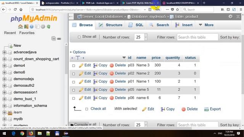This screenshot has width=244, height=137.
Task: Click New database in tree
Action: point(17,46)
